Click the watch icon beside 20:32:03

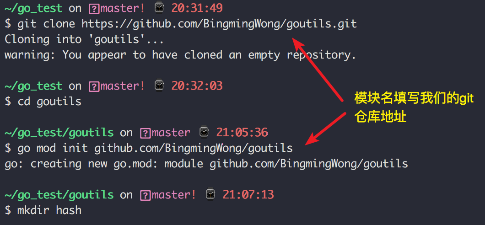coord(159,86)
